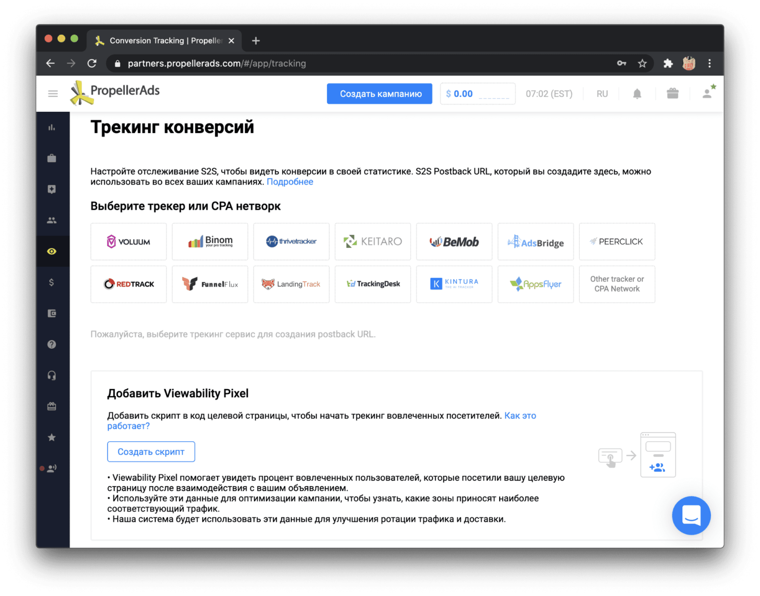The height and width of the screenshot is (596, 760).
Task: Open a new browser tab
Action: [x=256, y=41]
